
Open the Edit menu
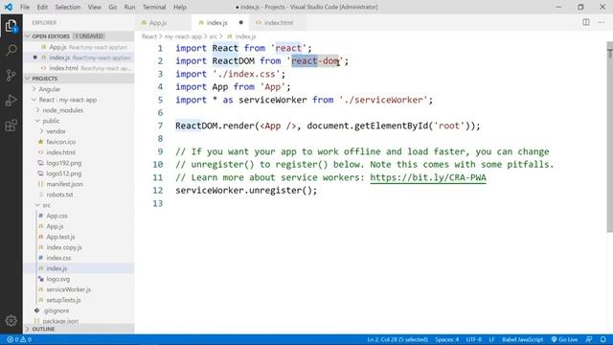click(x=42, y=7)
